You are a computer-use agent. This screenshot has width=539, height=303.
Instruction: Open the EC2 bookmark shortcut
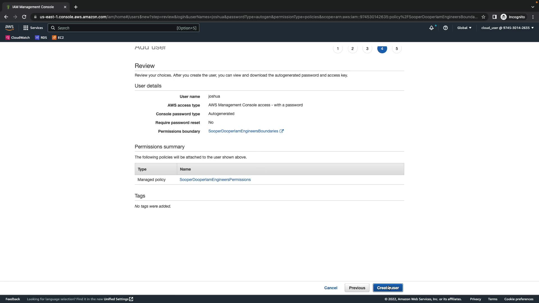(x=58, y=38)
